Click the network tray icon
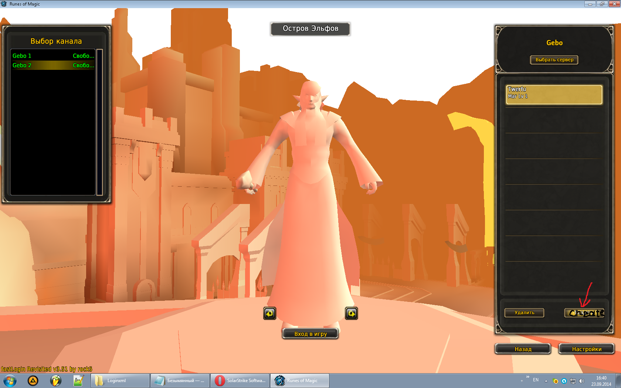 (x=573, y=381)
